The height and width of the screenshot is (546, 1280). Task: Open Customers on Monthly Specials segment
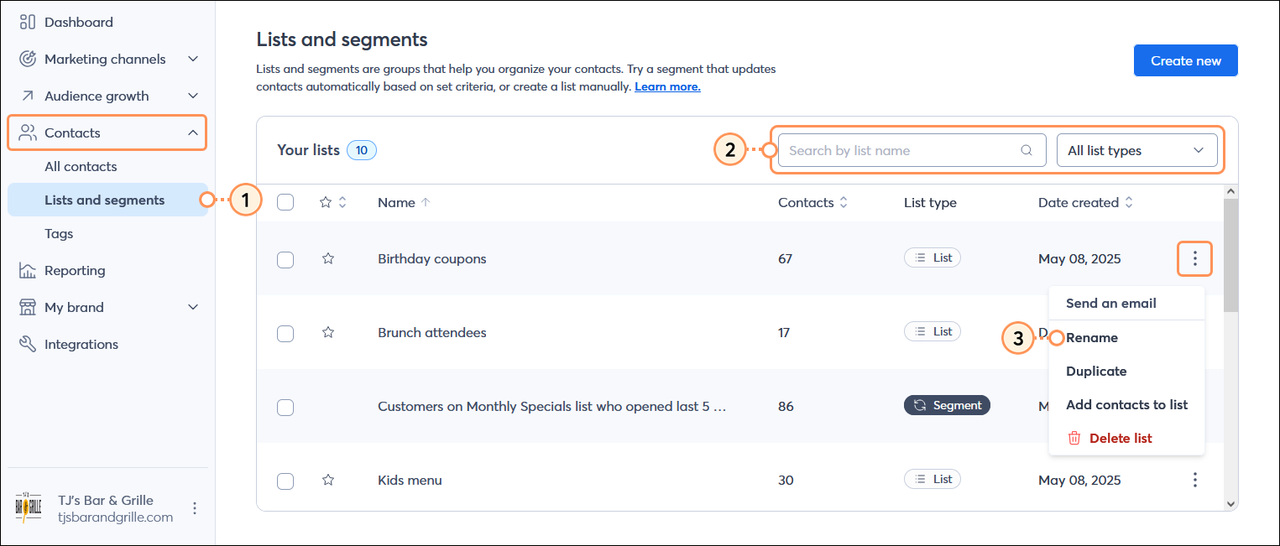(552, 406)
